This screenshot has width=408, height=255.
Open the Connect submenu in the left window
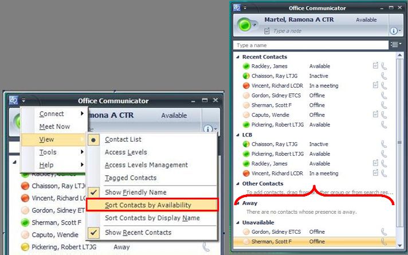pos(54,114)
